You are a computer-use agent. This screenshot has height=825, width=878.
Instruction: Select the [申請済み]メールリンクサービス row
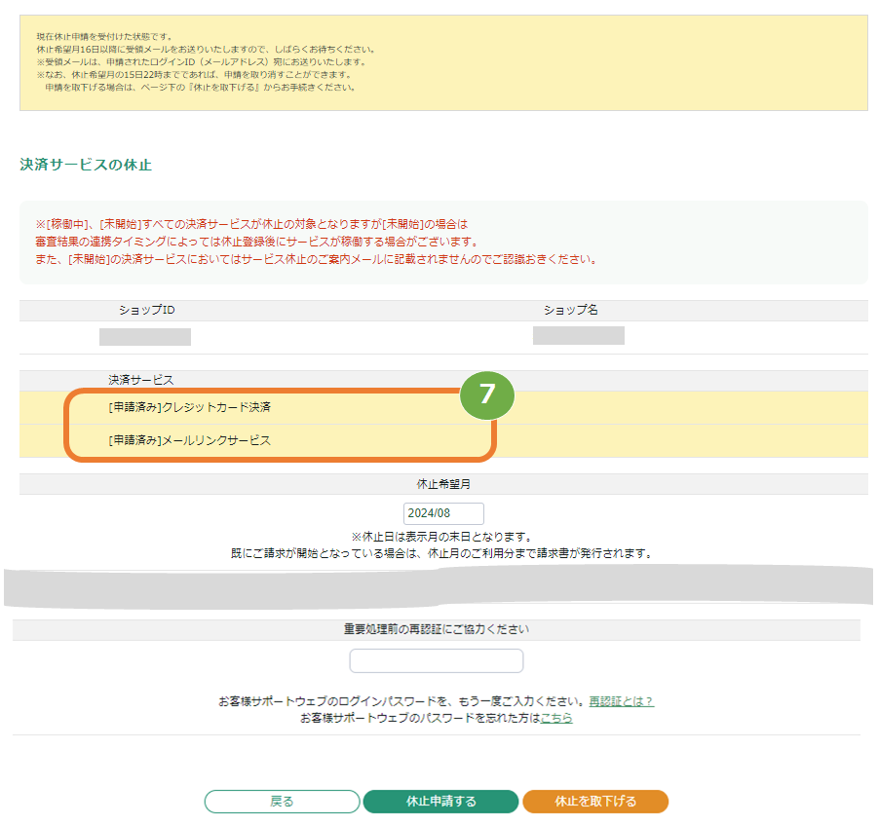pos(443,440)
